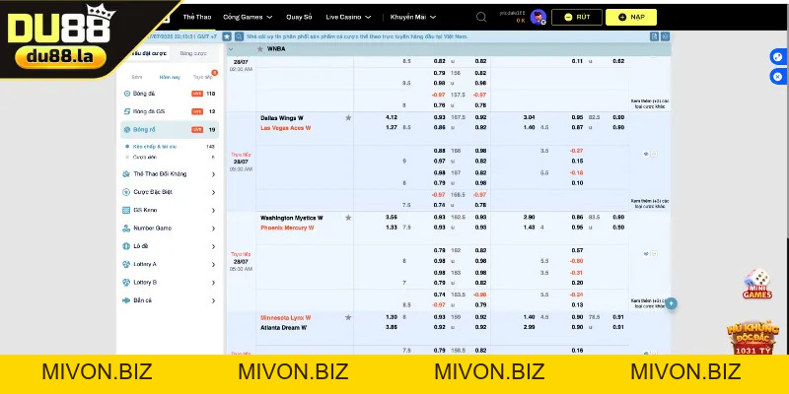Expand Number Game chevron
The image size is (789, 394).
pos(213,229)
